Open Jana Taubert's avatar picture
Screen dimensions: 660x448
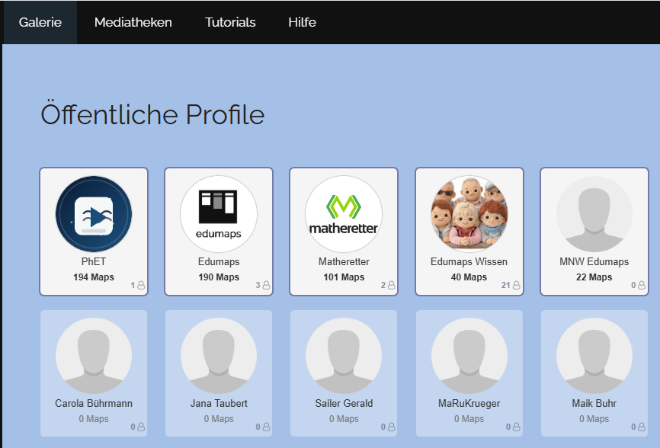pyautogui.click(x=219, y=356)
